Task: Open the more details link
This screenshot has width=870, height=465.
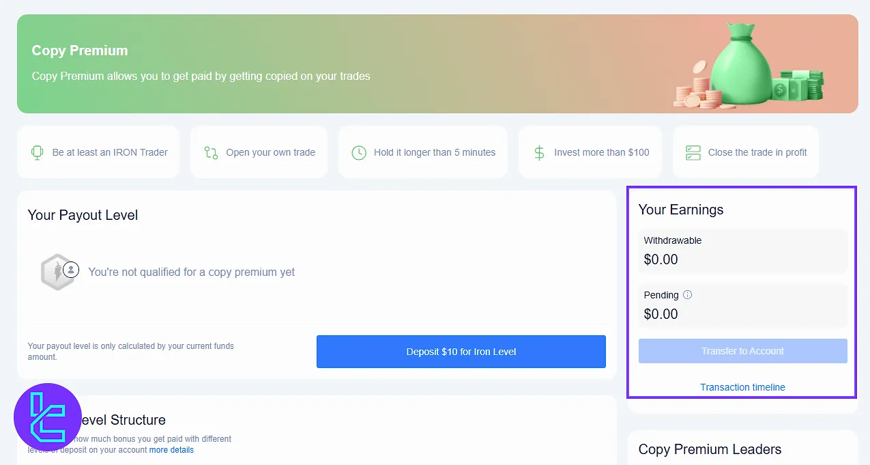Action: coord(171,450)
